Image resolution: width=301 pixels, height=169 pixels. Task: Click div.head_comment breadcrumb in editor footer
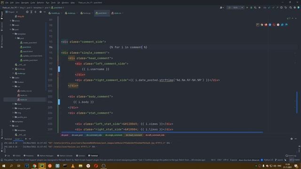[x=134, y=135]
